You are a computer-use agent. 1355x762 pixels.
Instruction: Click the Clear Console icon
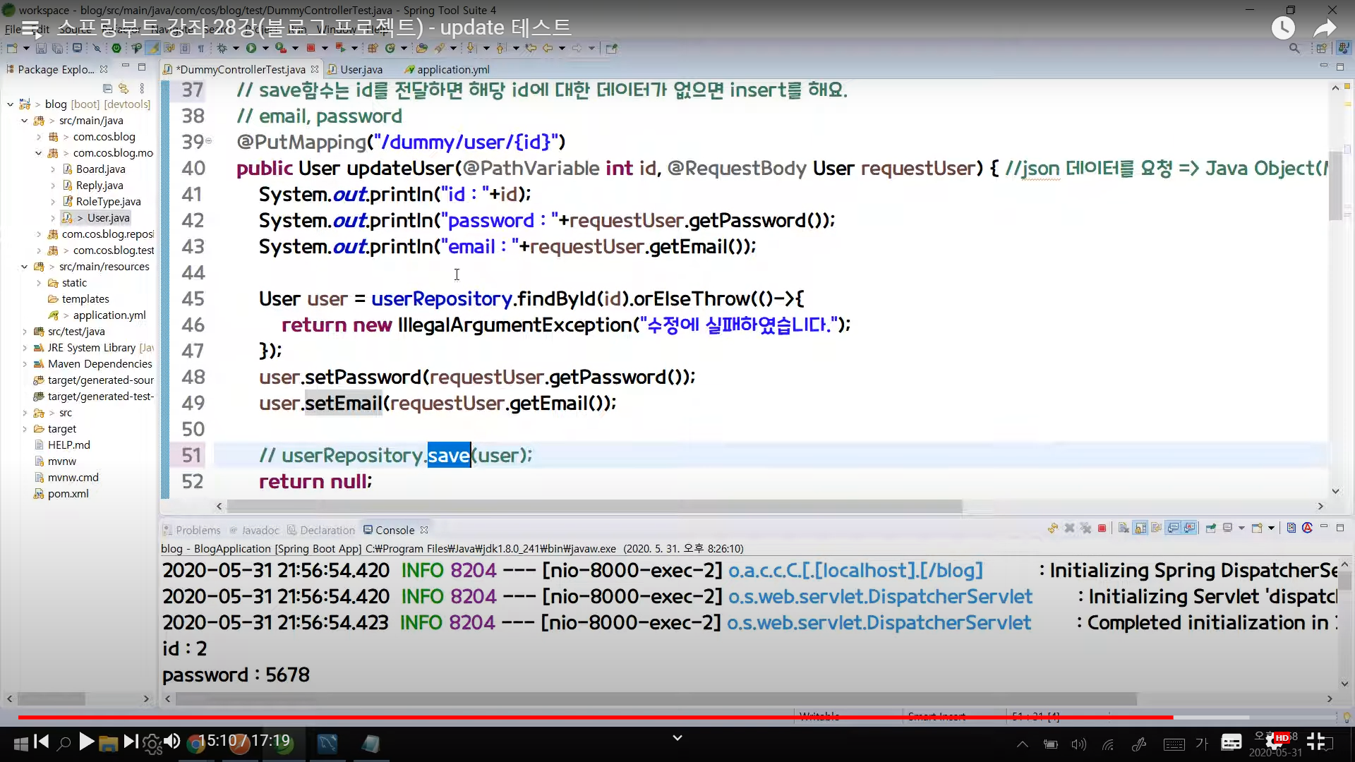tap(1124, 528)
